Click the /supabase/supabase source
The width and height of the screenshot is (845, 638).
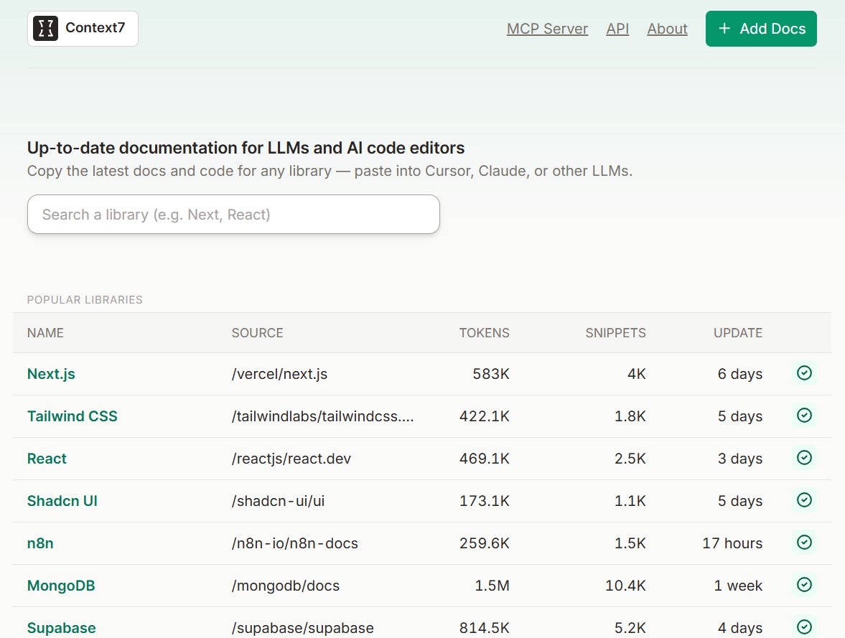(302, 628)
